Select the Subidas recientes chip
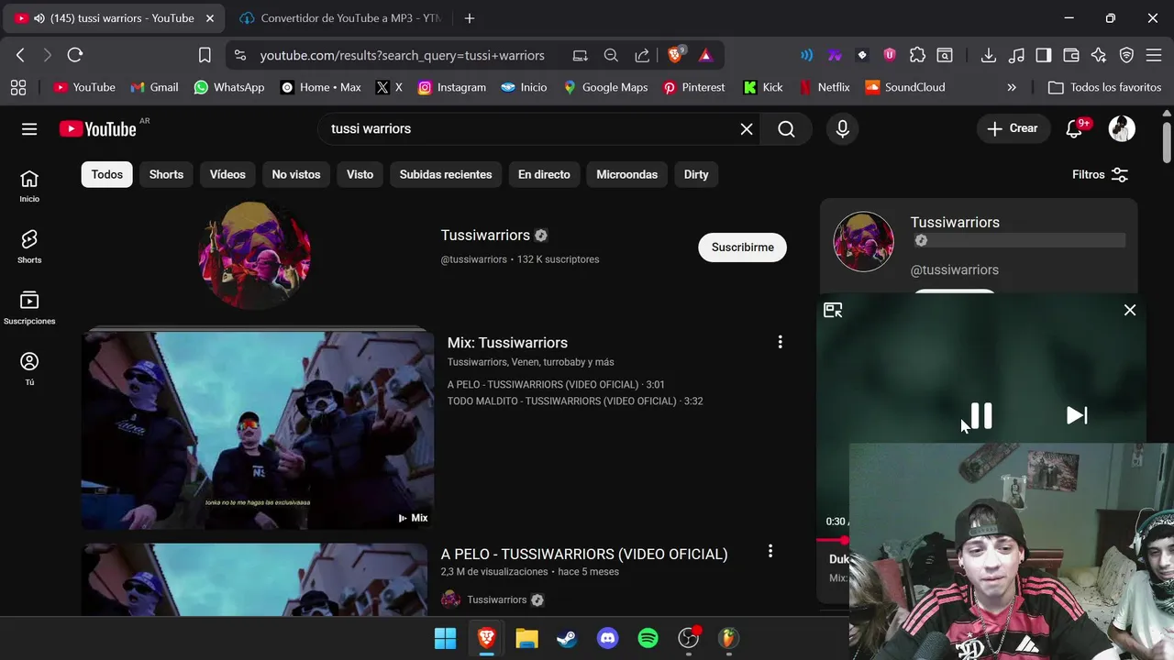 [446, 174]
